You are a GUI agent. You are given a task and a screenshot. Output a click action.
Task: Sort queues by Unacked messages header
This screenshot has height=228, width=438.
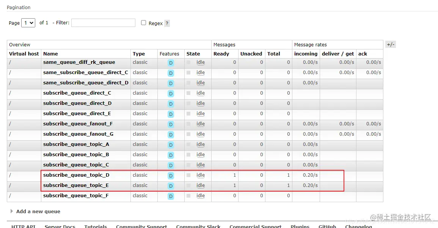[x=251, y=54]
